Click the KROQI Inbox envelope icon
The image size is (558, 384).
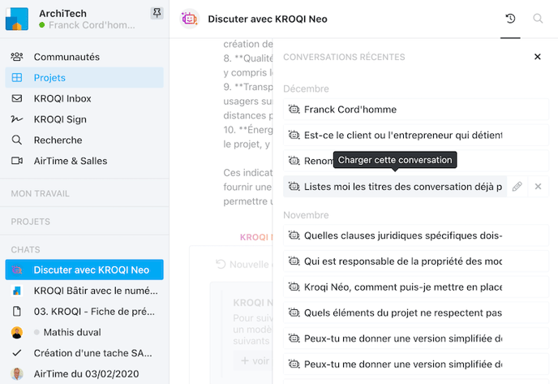(17, 98)
